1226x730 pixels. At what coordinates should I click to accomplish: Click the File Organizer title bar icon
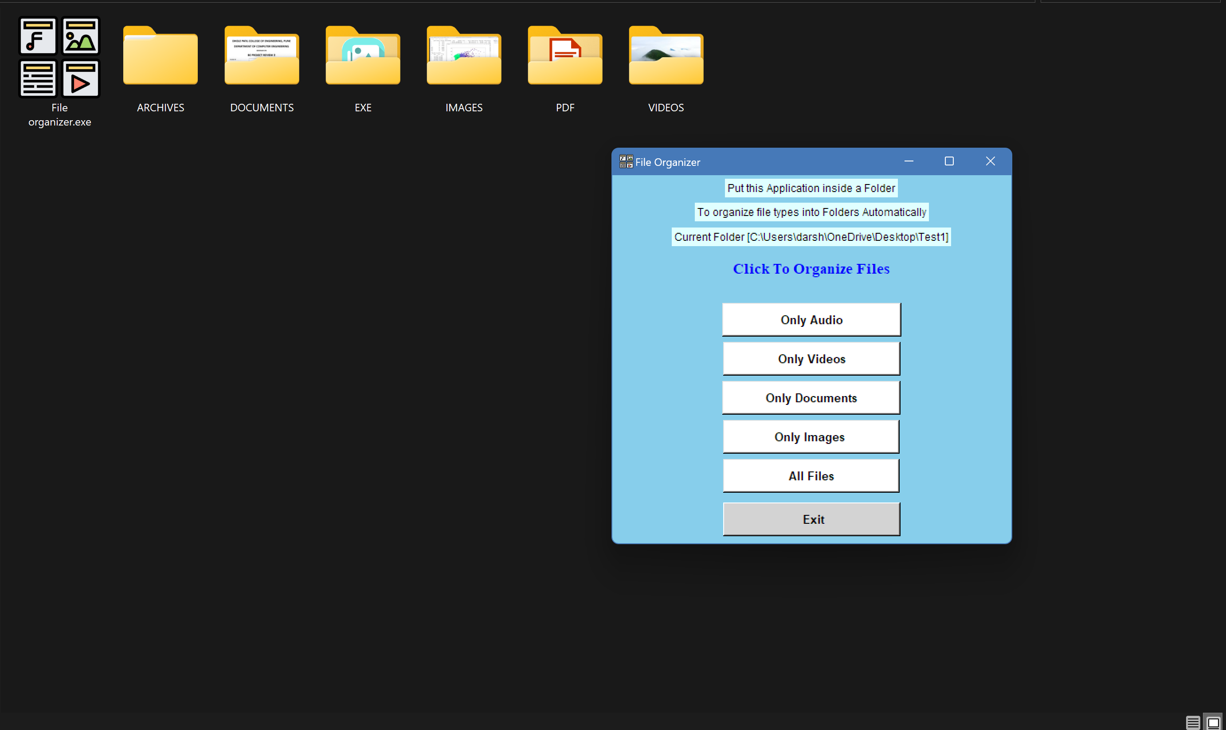(x=626, y=161)
